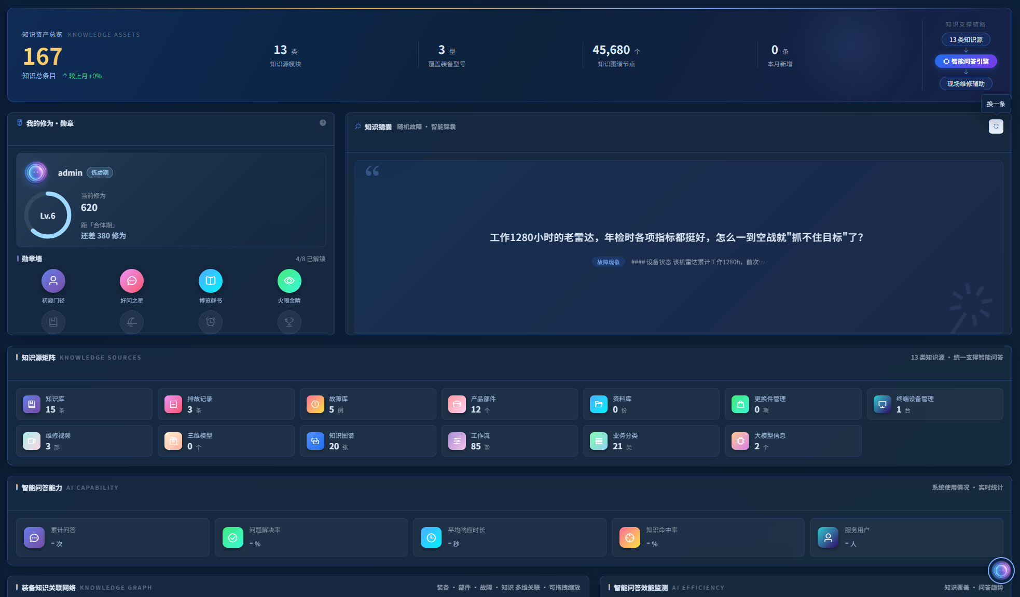
Task: Open the radar fault question quote
Action: pos(677,237)
